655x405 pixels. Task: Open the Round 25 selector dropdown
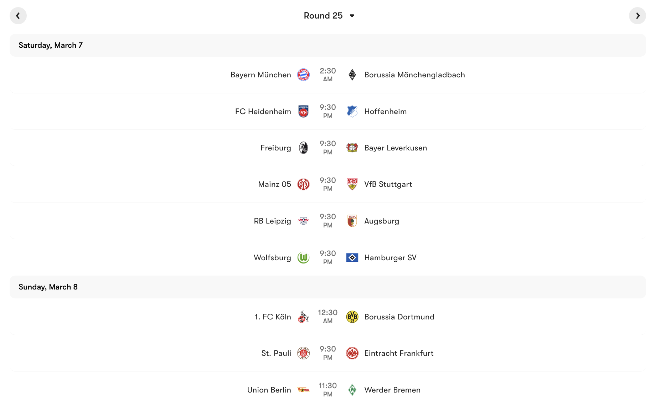pyautogui.click(x=329, y=16)
